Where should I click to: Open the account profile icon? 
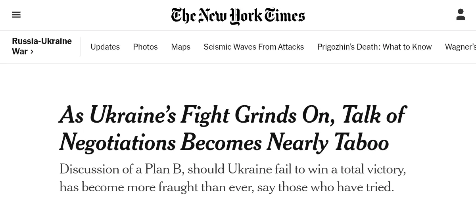click(x=461, y=15)
